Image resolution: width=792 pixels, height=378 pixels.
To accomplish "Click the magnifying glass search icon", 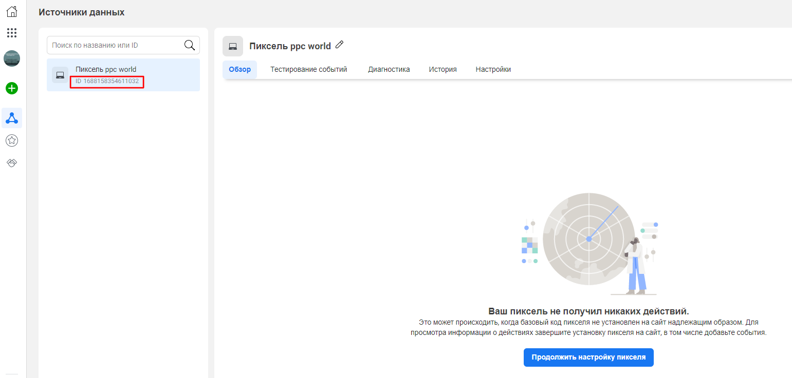I will point(190,45).
